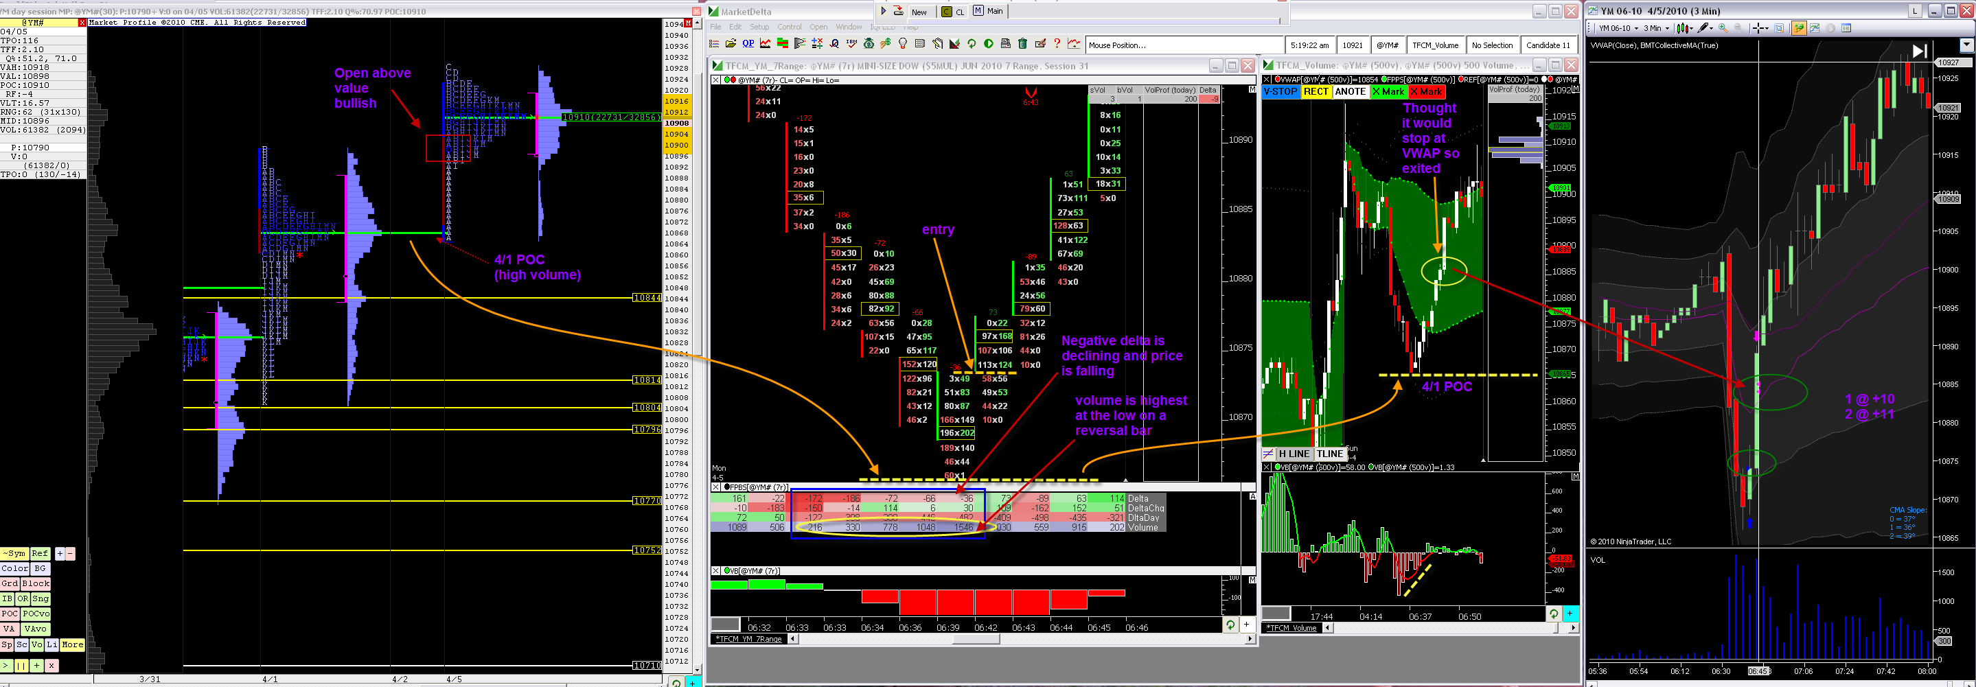Jump to latest bar in NinjaTrader chart
This screenshot has height=687, width=1976.
pyautogui.click(x=1919, y=51)
